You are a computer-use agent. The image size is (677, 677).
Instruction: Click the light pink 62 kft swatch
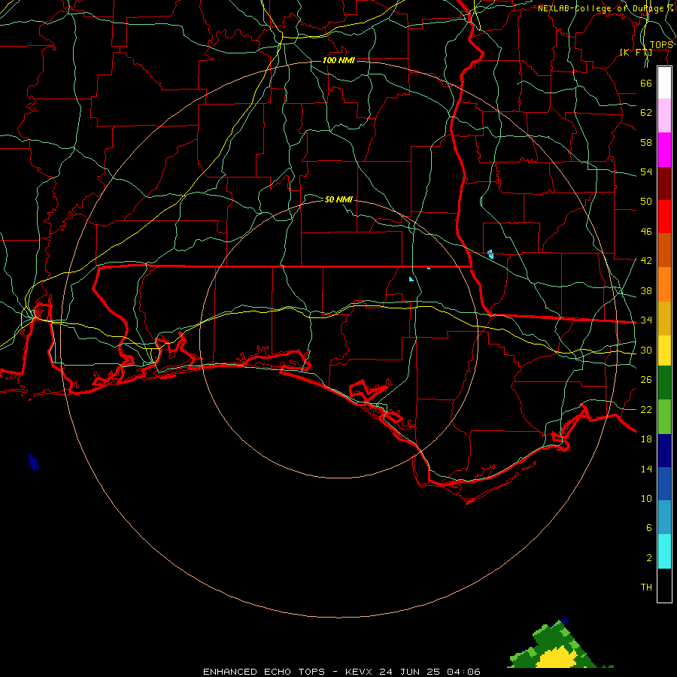pyautogui.click(x=664, y=116)
